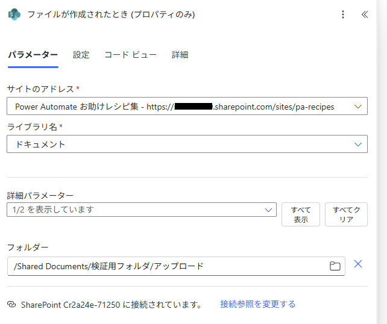Open the three-dot more options menu
This screenshot has width=387, height=324.
tap(343, 14)
